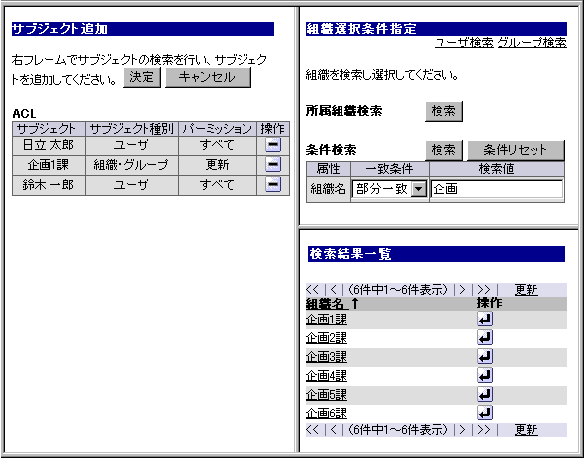Select the 日立 太郎 cell in ACL table

[x=49, y=145]
